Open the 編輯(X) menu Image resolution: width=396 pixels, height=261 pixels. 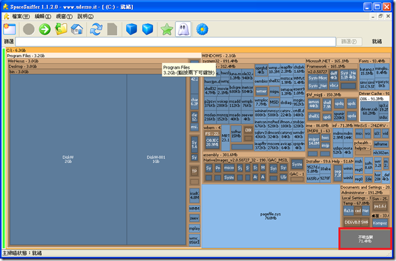[x=42, y=17]
